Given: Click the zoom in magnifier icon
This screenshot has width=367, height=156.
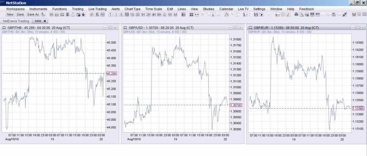Looking at the screenshot, I should point(227,15).
